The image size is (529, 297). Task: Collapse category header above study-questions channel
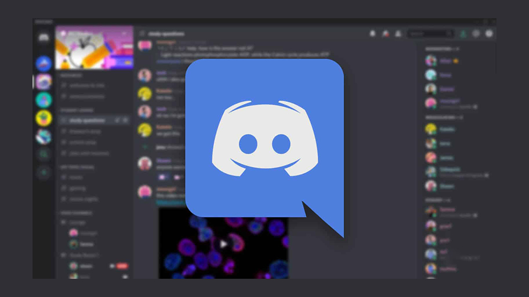point(77,110)
